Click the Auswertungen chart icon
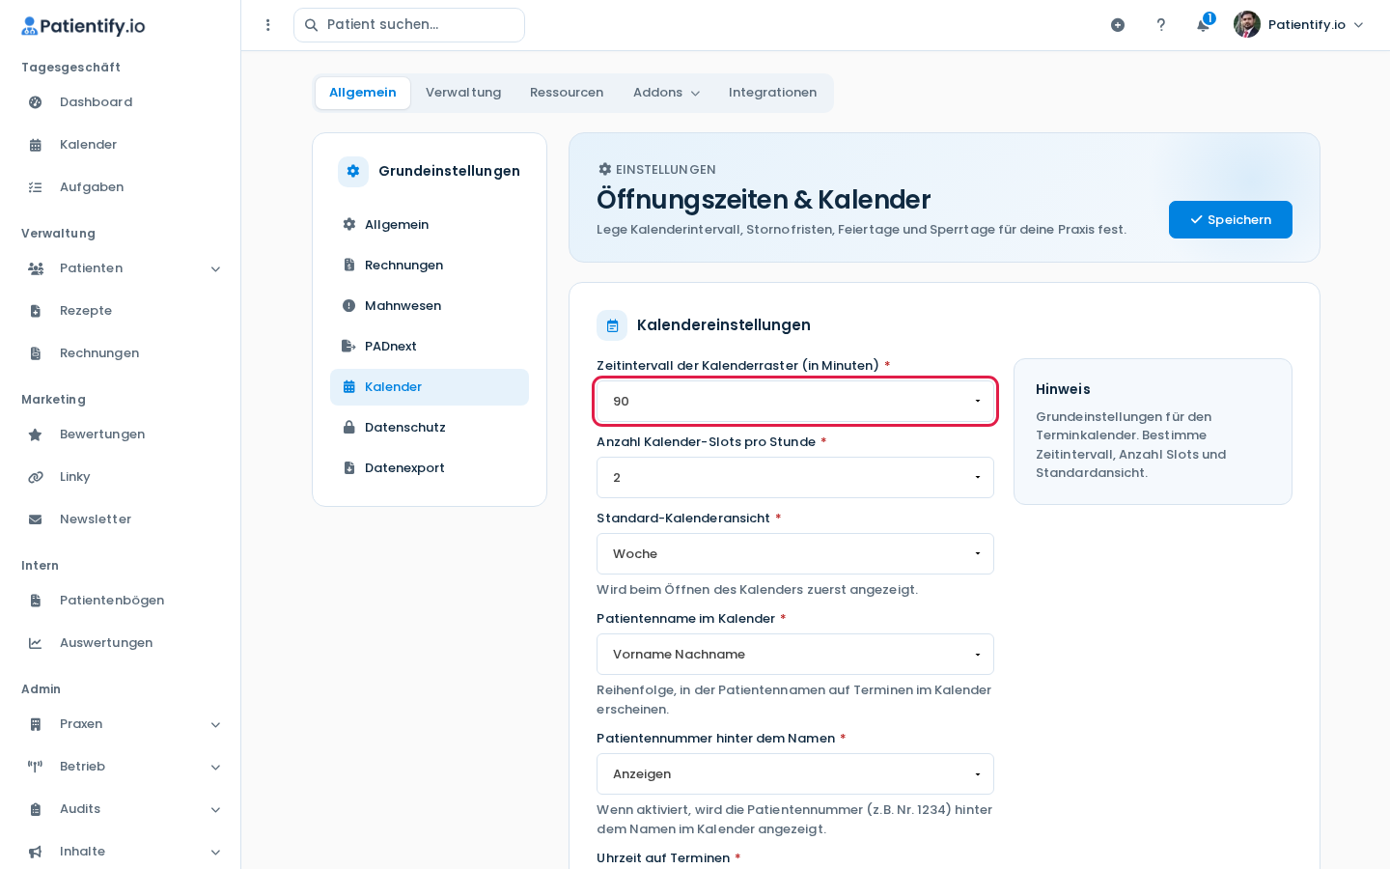Viewport: 1390px width, 869px height. click(x=36, y=643)
